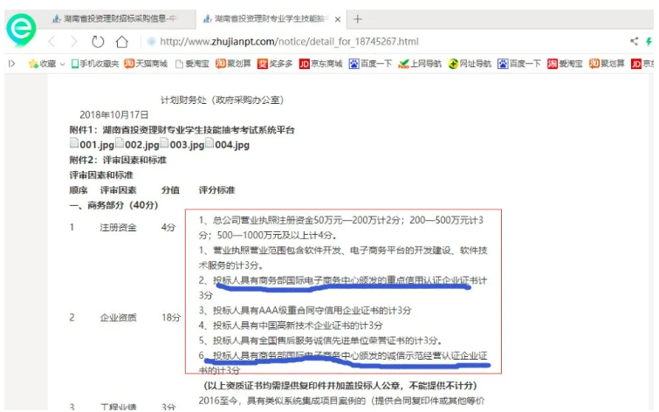Click the 360 browser logo icon
Image resolution: width=659 pixels, height=412 pixels.
[x=20, y=28]
